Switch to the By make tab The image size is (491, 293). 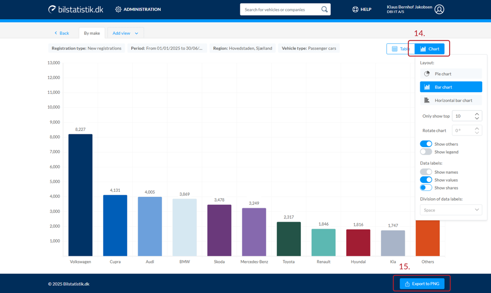(91, 33)
